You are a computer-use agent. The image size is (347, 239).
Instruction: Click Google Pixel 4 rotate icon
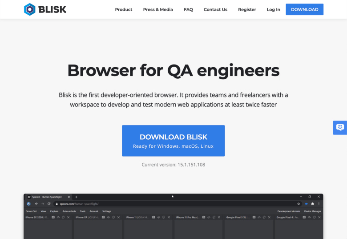click(314, 217)
